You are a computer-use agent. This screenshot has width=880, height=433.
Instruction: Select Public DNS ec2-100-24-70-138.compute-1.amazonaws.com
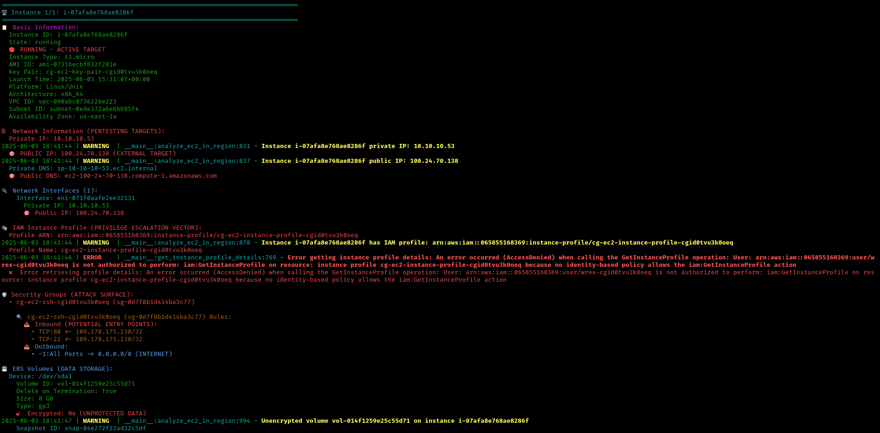(118, 176)
